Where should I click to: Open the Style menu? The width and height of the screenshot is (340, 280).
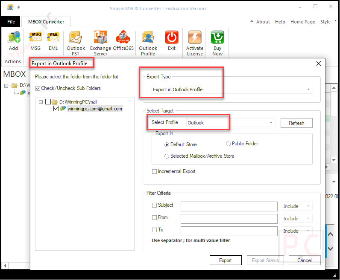325,22
